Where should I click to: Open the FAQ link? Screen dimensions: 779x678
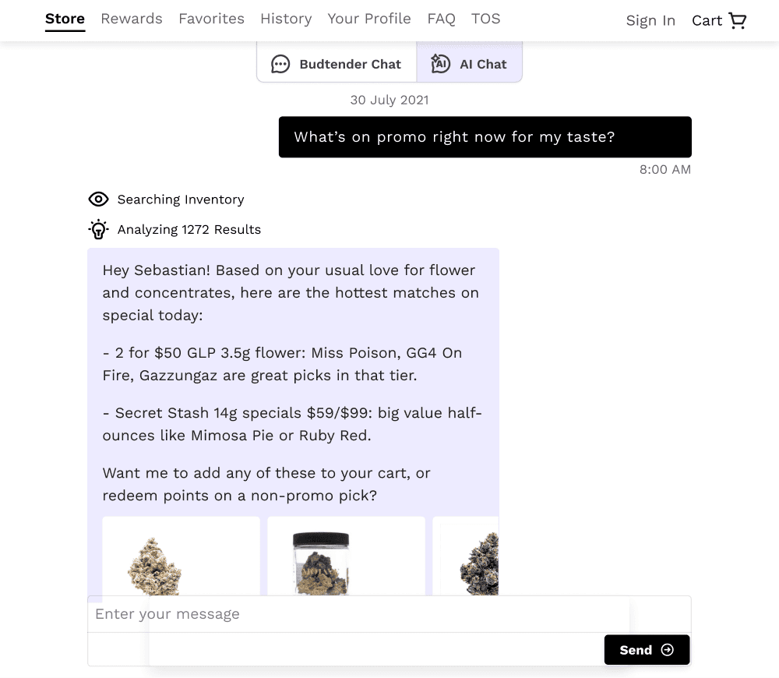click(441, 19)
